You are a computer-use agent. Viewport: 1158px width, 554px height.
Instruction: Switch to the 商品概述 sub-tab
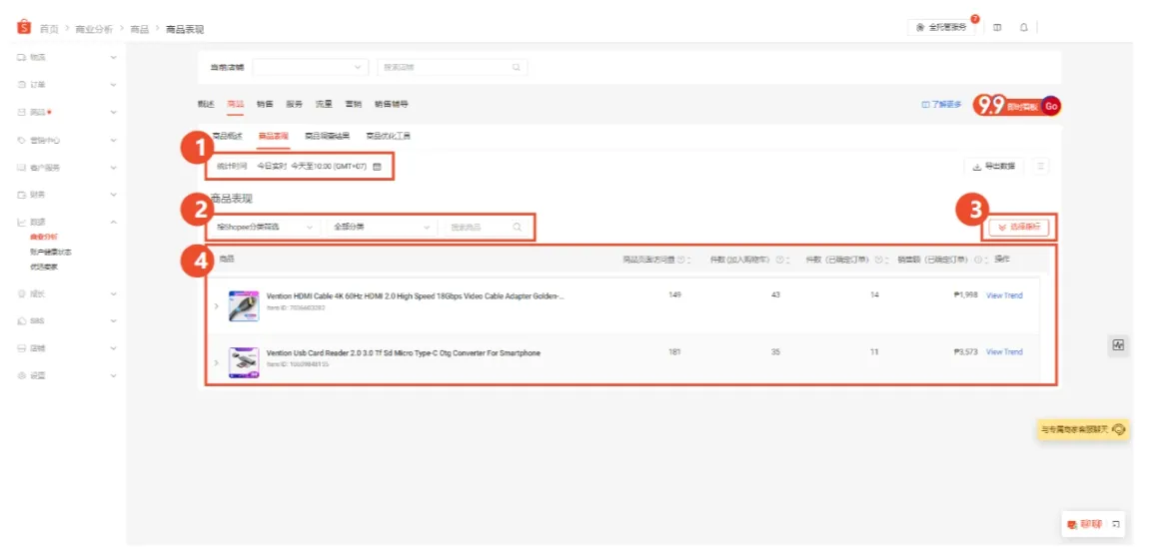pyautogui.click(x=227, y=135)
